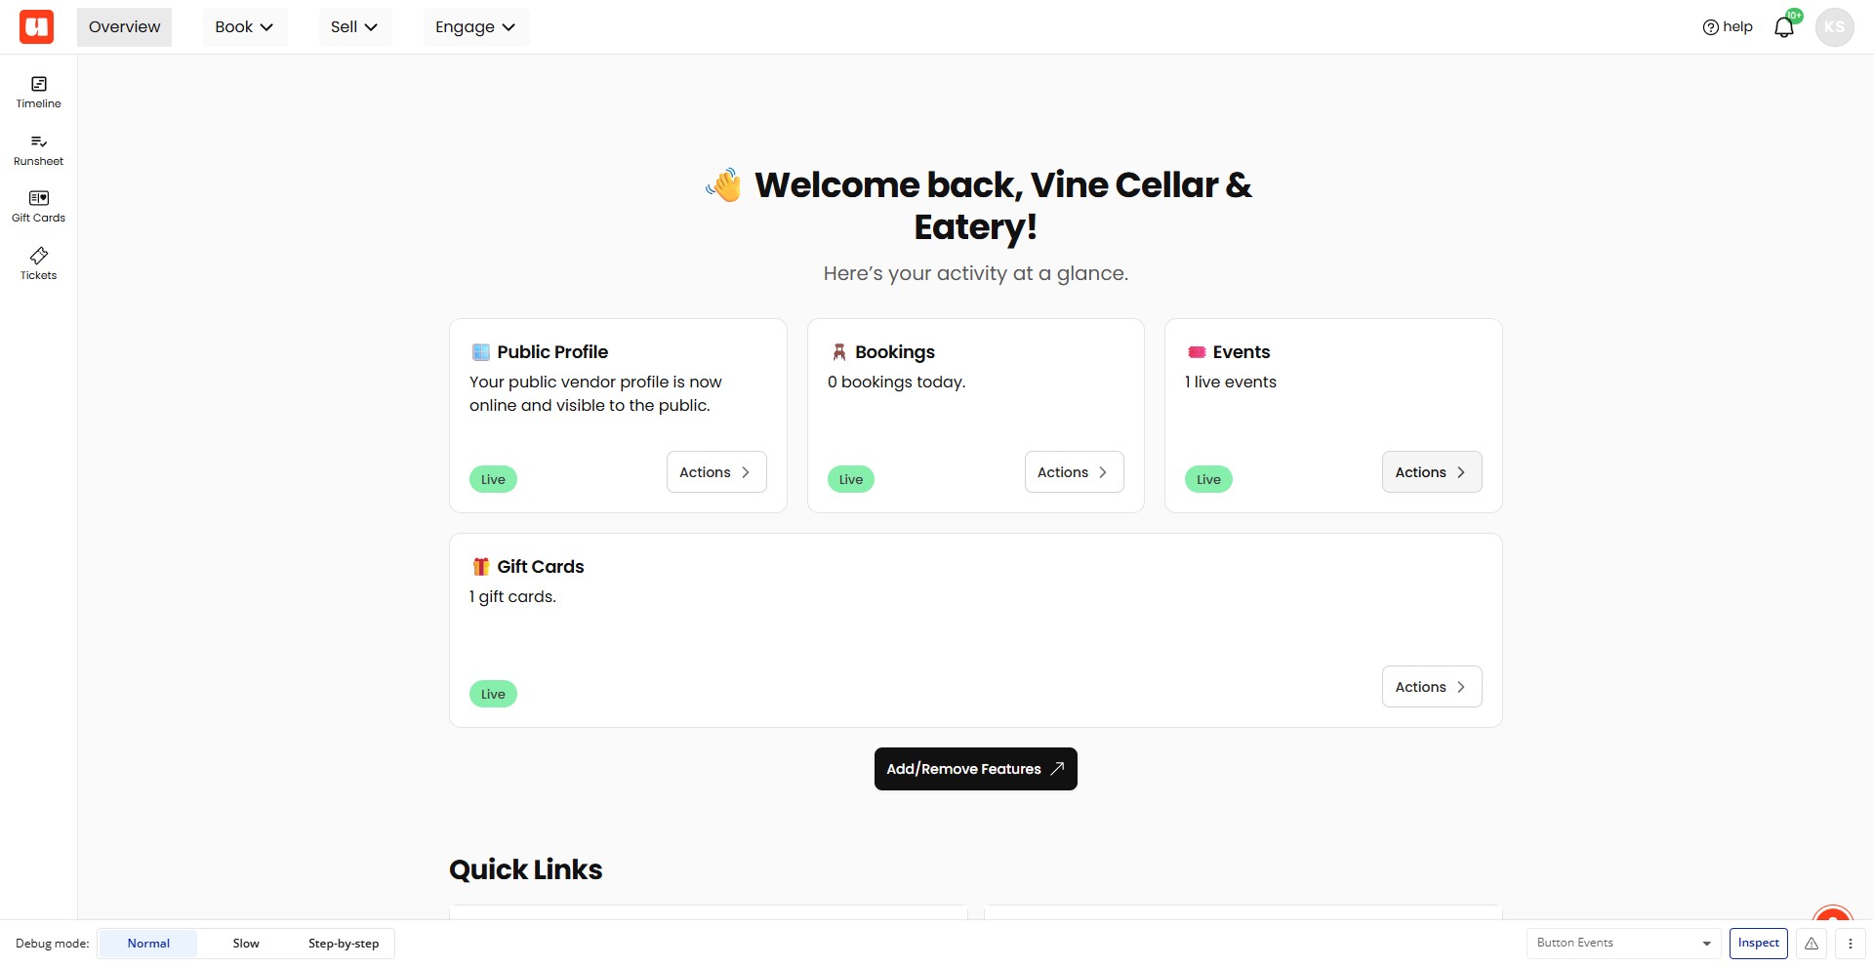The image size is (1874, 967).
Task: Open the Timeline sidebar icon
Action: (39, 93)
